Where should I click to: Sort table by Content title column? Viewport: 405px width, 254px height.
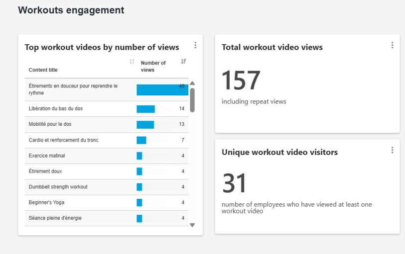point(132,61)
